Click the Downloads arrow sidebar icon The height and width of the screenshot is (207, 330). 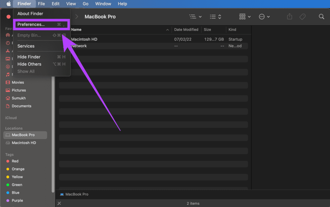8,67
